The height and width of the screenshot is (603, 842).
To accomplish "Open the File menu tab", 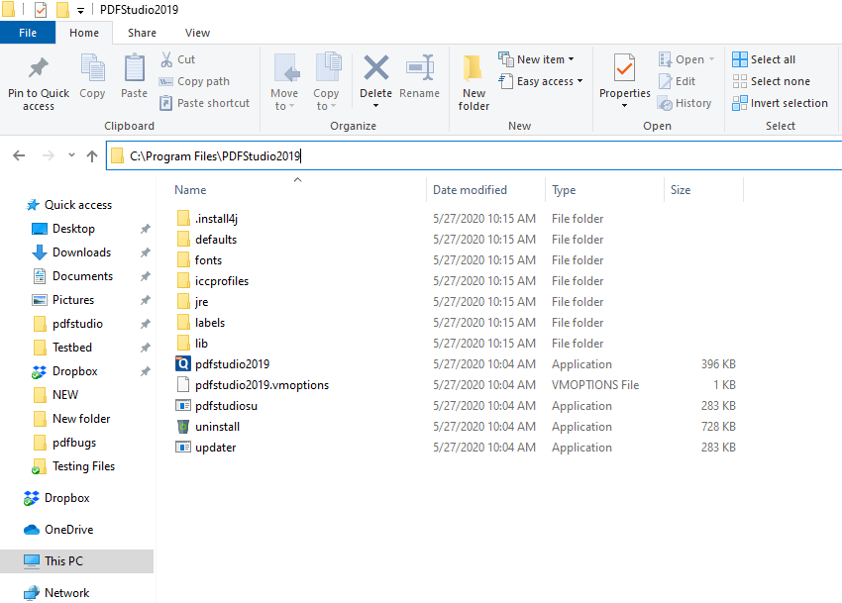I will (x=28, y=33).
